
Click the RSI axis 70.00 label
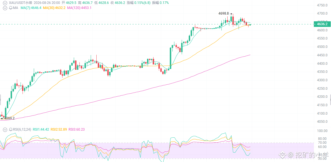[x=322, y=143]
